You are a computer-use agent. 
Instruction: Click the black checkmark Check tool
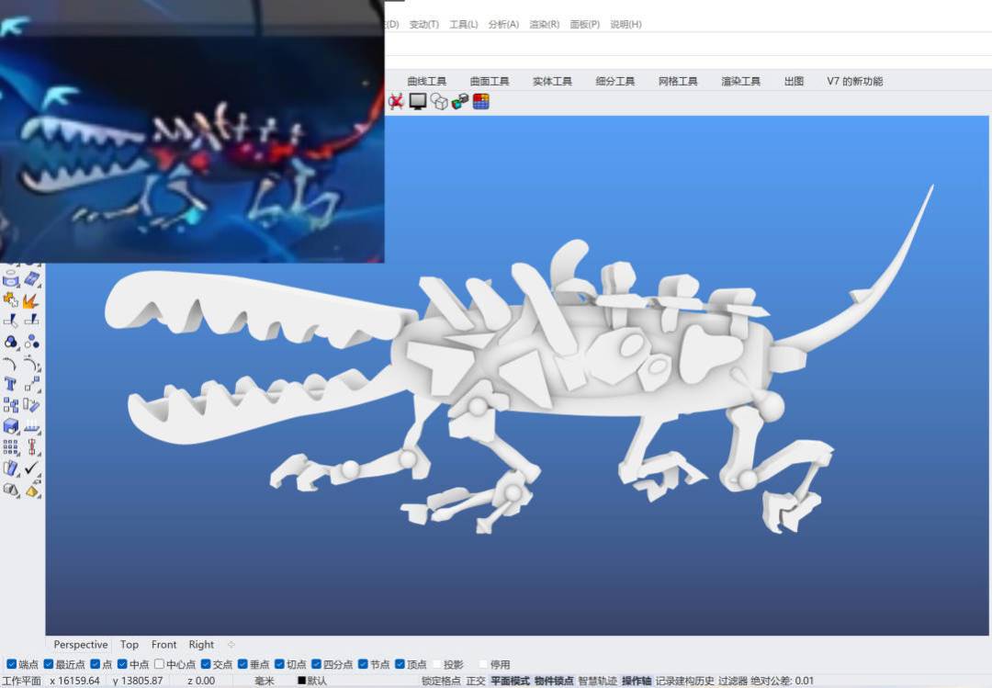pos(31,468)
